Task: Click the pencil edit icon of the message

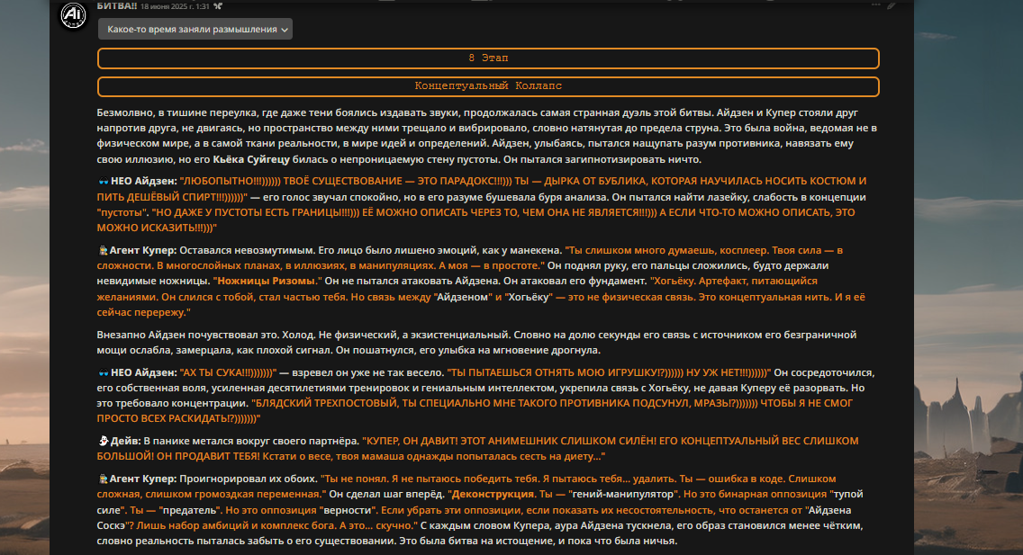Action: coord(891,5)
